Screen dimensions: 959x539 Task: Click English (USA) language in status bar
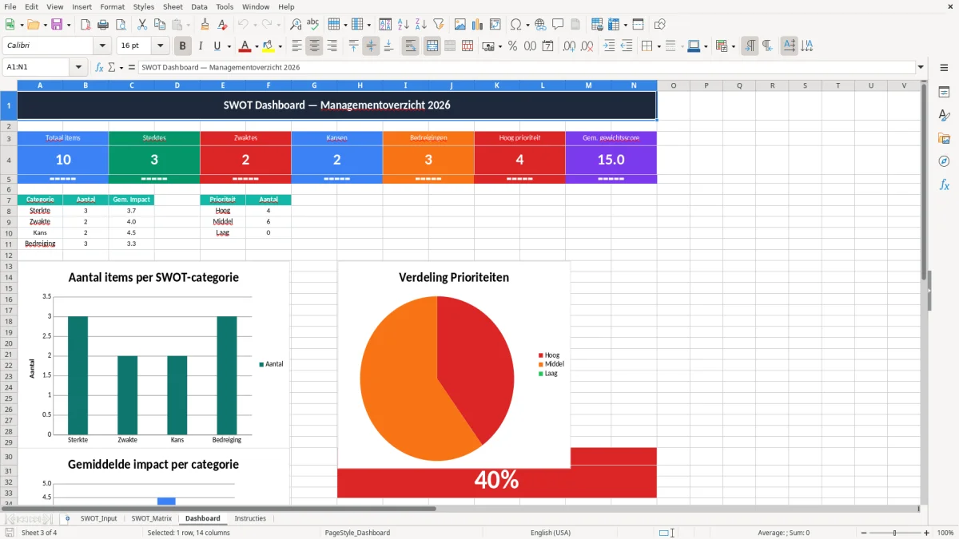[x=550, y=533]
